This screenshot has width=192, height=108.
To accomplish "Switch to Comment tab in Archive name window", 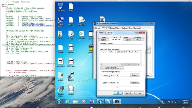I will point(137,28).
